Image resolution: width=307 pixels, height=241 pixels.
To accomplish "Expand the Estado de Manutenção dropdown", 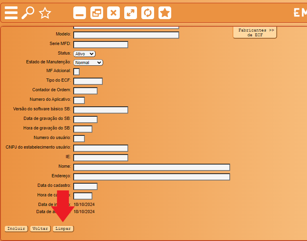I will (x=88, y=63).
